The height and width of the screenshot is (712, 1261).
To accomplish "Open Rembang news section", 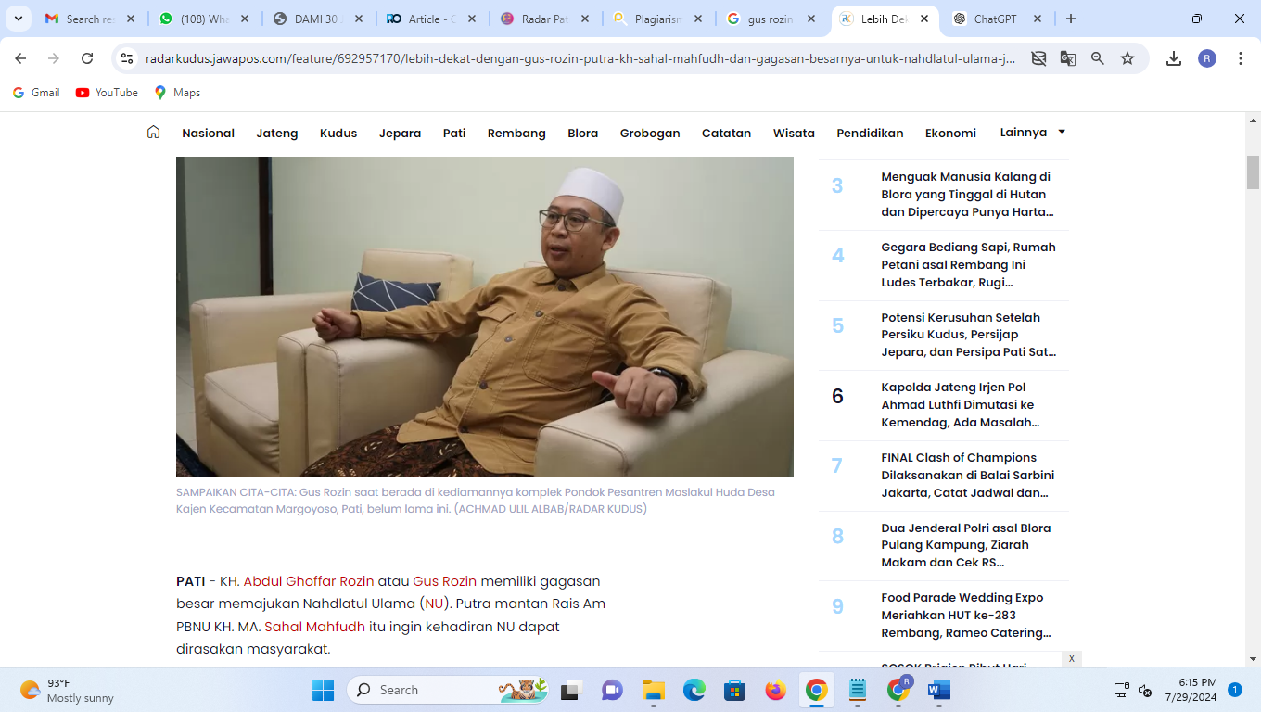I will [516, 133].
